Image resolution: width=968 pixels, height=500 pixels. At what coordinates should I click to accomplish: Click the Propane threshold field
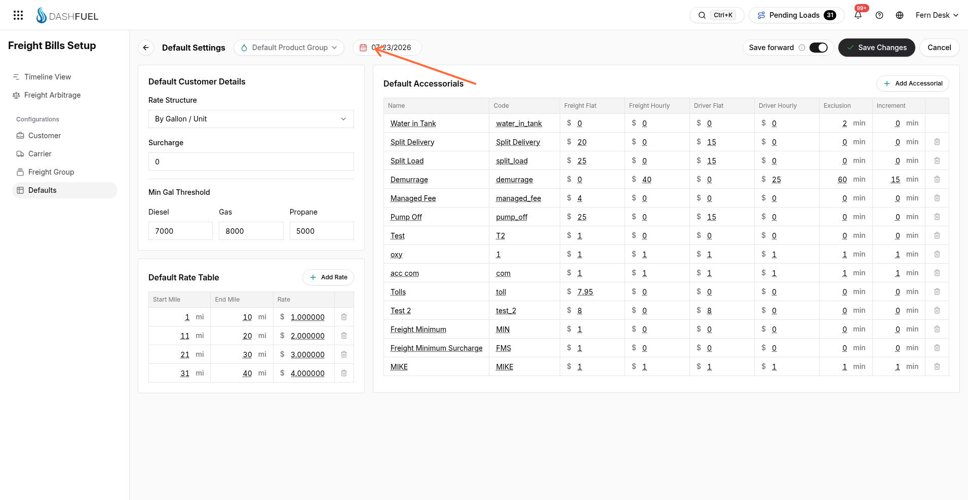click(x=322, y=231)
